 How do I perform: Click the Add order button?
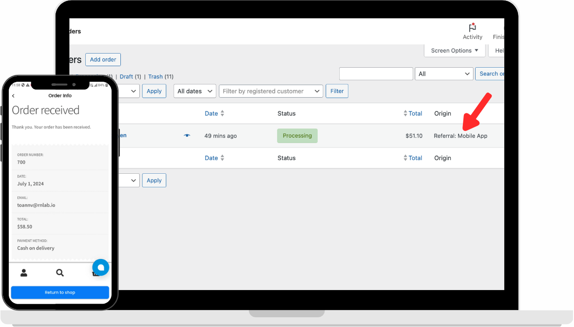click(x=103, y=59)
